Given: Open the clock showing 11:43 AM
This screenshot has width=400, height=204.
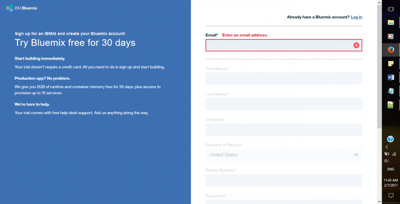Looking at the screenshot, I should click(390, 182).
